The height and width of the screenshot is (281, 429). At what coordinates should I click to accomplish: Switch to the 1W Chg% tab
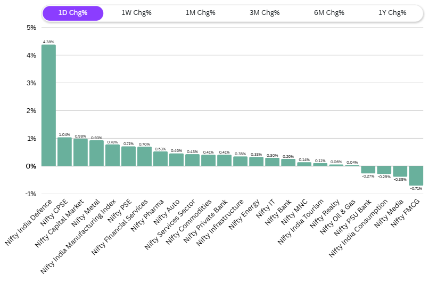click(x=136, y=13)
